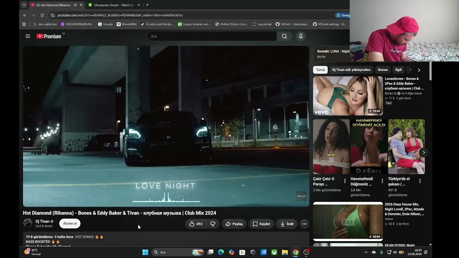Viewport: 459px width, 258px height.
Task: Show hidden system tray icons
Action: (366, 252)
